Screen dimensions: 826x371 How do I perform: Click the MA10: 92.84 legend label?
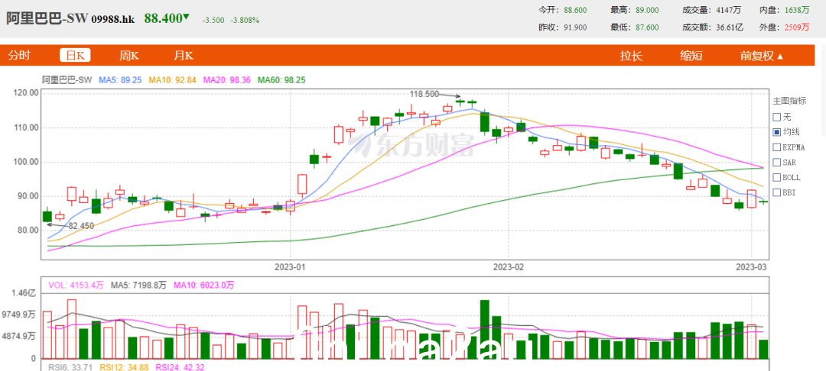[173, 80]
